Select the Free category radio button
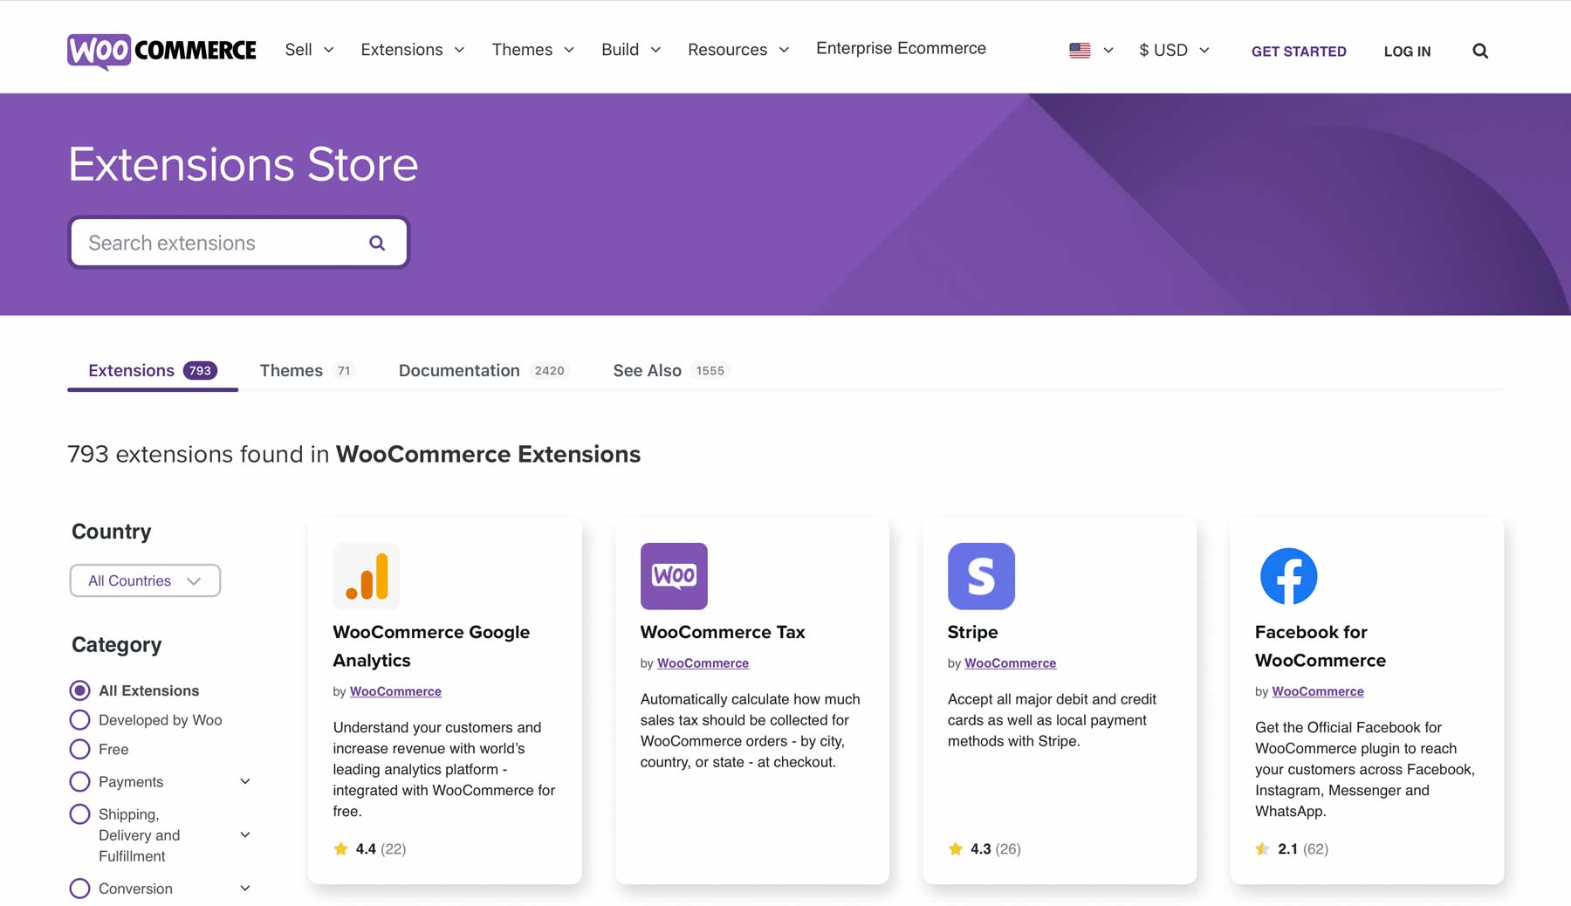The width and height of the screenshot is (1571, 906). point(79,749)
